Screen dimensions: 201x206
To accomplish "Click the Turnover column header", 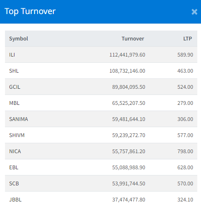I will [x=133, y=39].
